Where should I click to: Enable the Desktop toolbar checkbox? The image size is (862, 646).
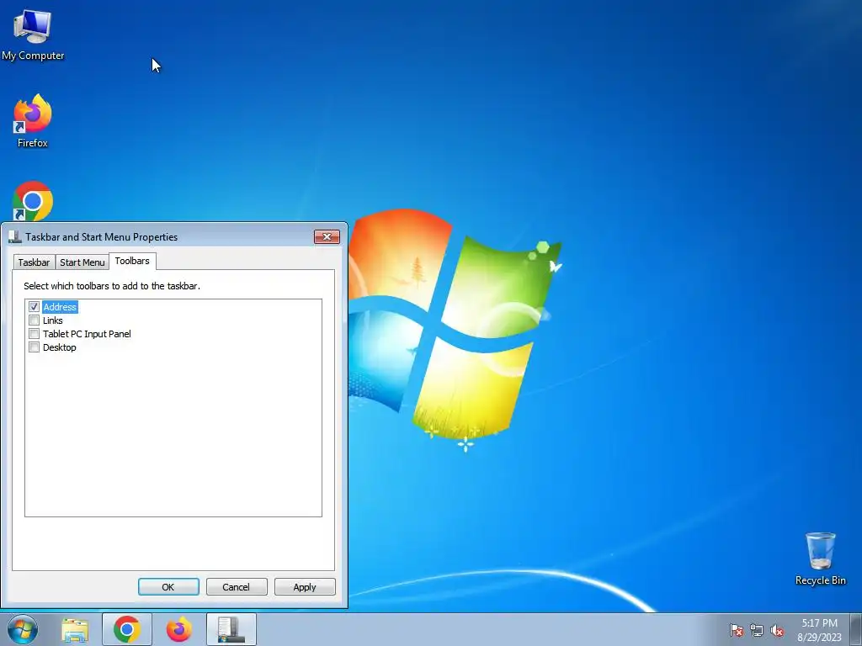[34, 347]
